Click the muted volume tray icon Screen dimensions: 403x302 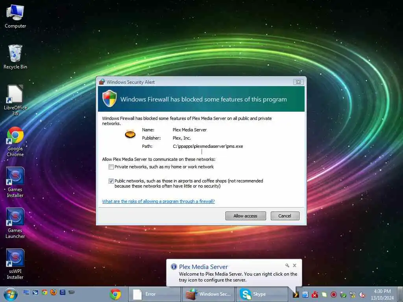pos(362,295)
